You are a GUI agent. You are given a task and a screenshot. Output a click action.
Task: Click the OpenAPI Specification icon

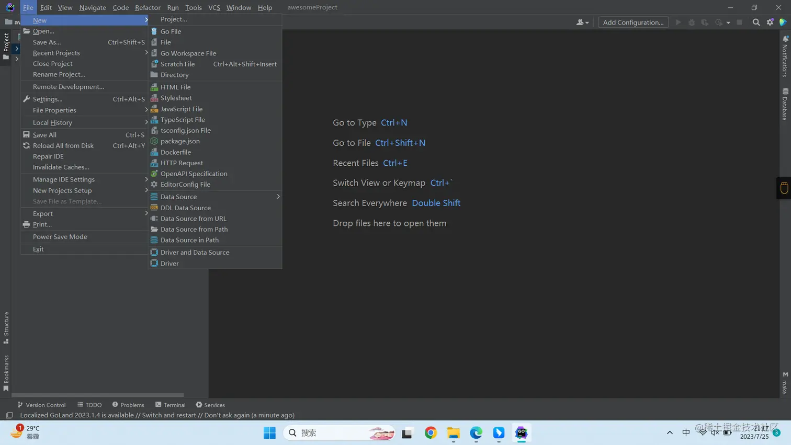pyautogui.click(x=154, y=174)
